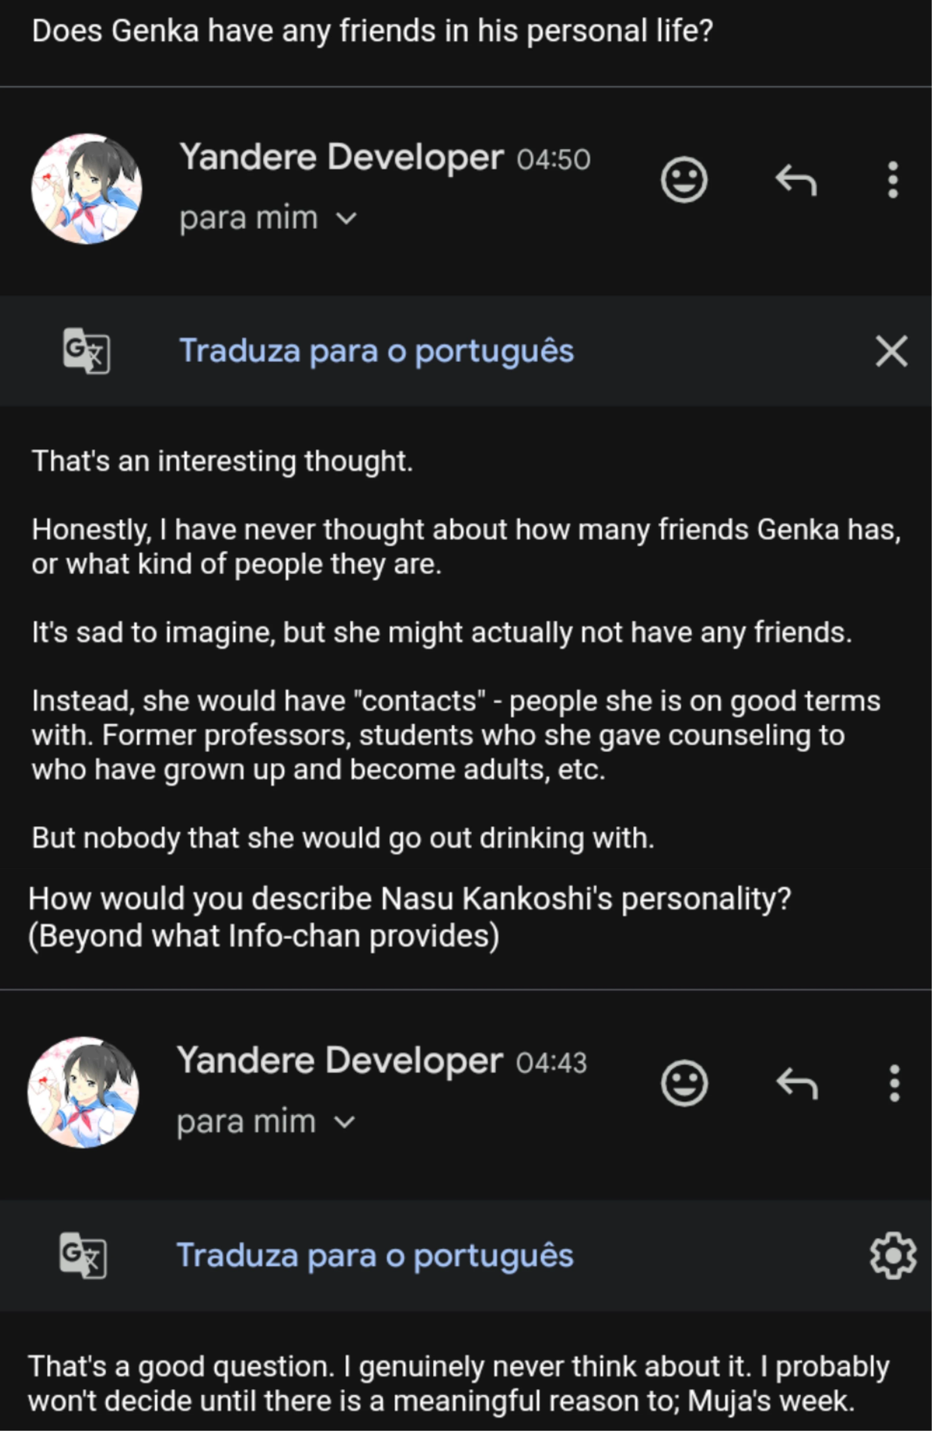Tap the Yandere Developer name at 04:50
Screen dimensions: 932x1431
(x=341, y=158)
